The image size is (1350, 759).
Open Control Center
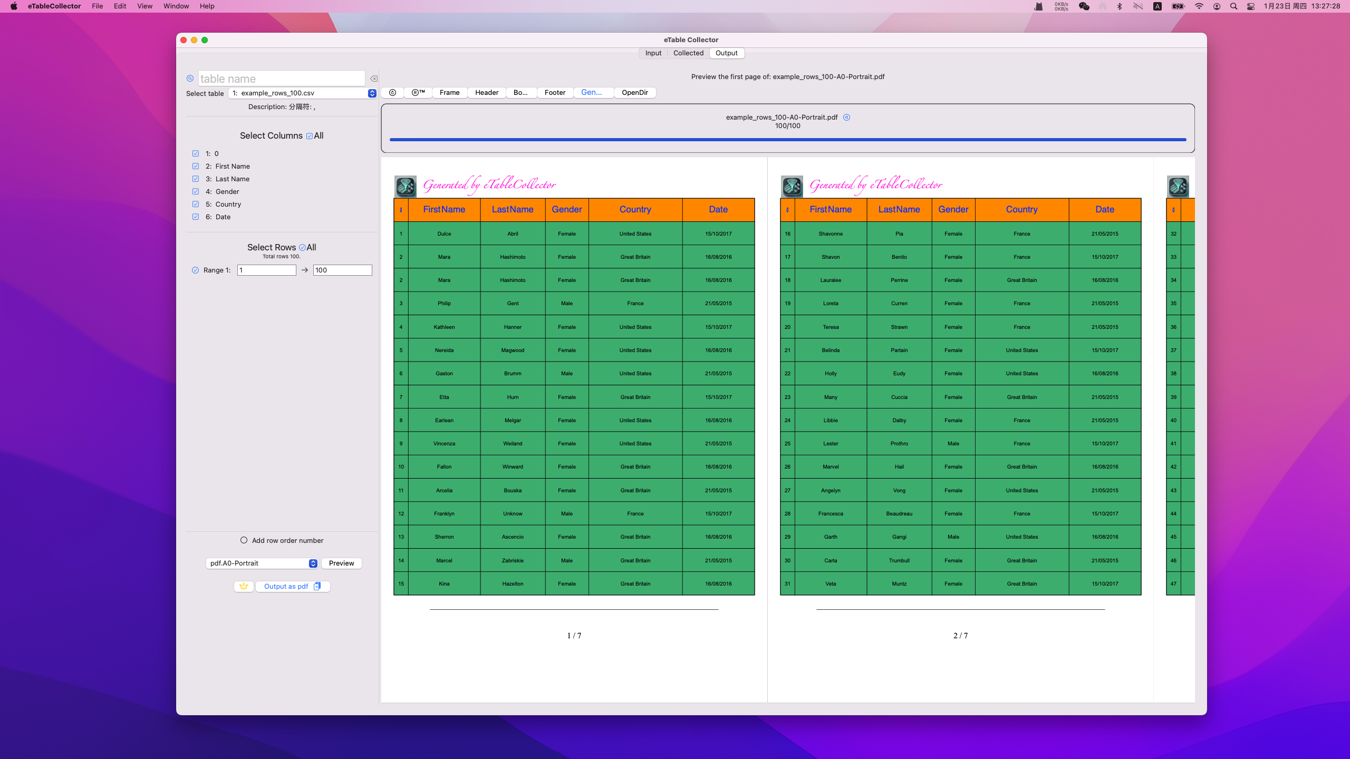(x=1250, y=6)
